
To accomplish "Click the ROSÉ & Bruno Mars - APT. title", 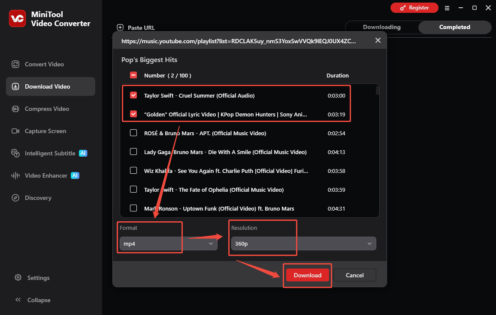I will (205, 133).
